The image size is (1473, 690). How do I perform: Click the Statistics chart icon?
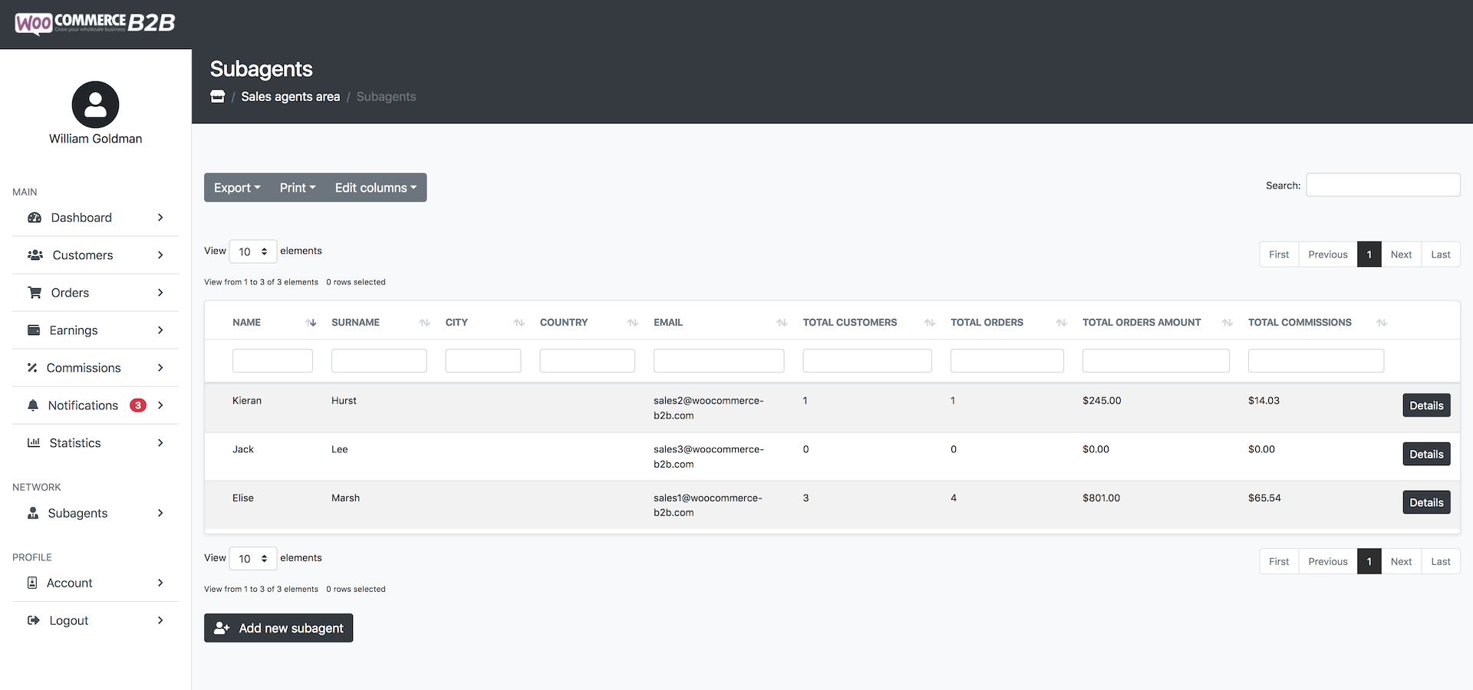pos(34,443)
